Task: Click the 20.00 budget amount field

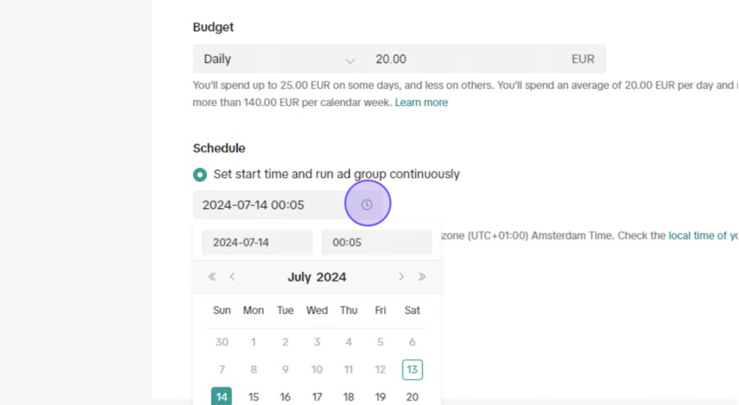Action: point(463,59)
